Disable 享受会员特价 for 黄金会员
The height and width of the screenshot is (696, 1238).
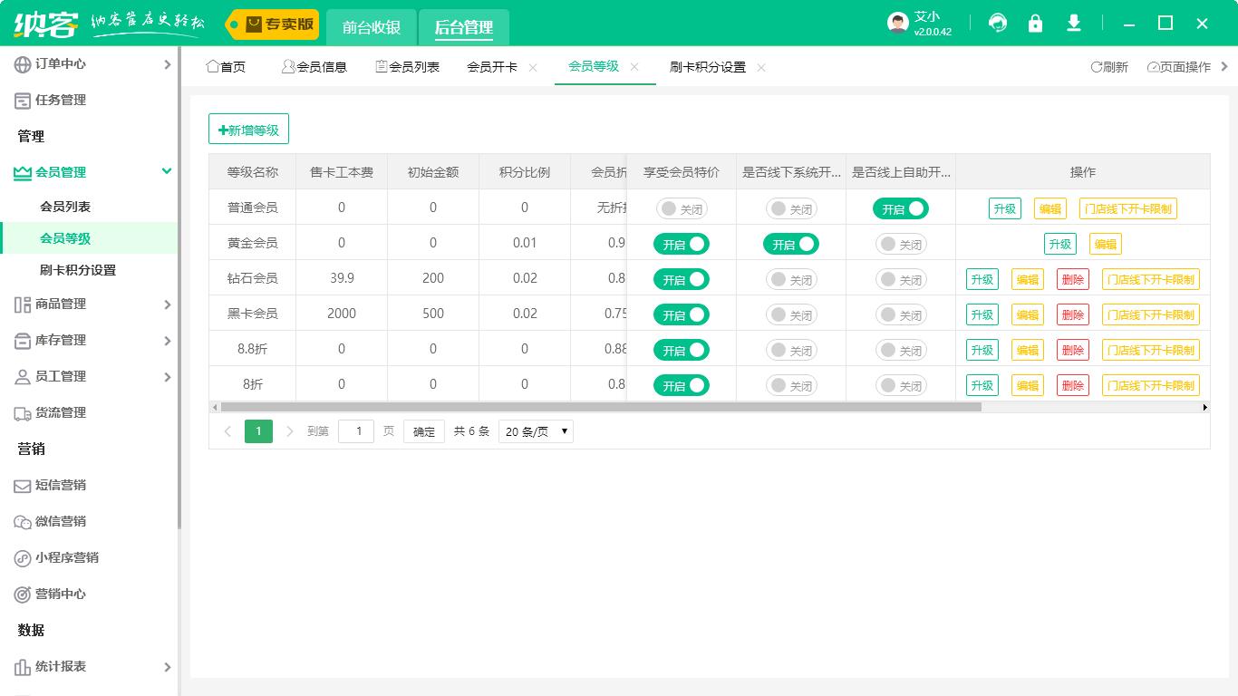(x=681, y=244)
